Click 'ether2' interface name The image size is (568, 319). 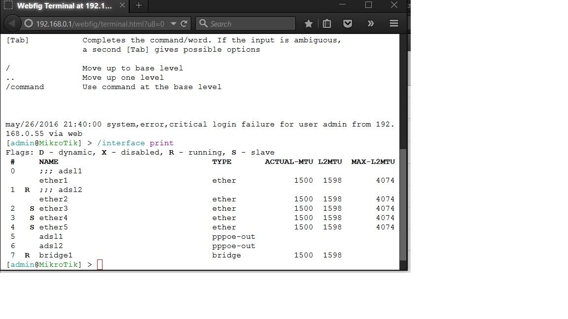[53, 199]
